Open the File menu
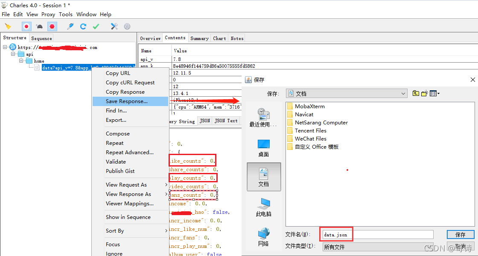The height and width of the screenshot is (256, 478). pyautogui.click(x=6, y=14)
